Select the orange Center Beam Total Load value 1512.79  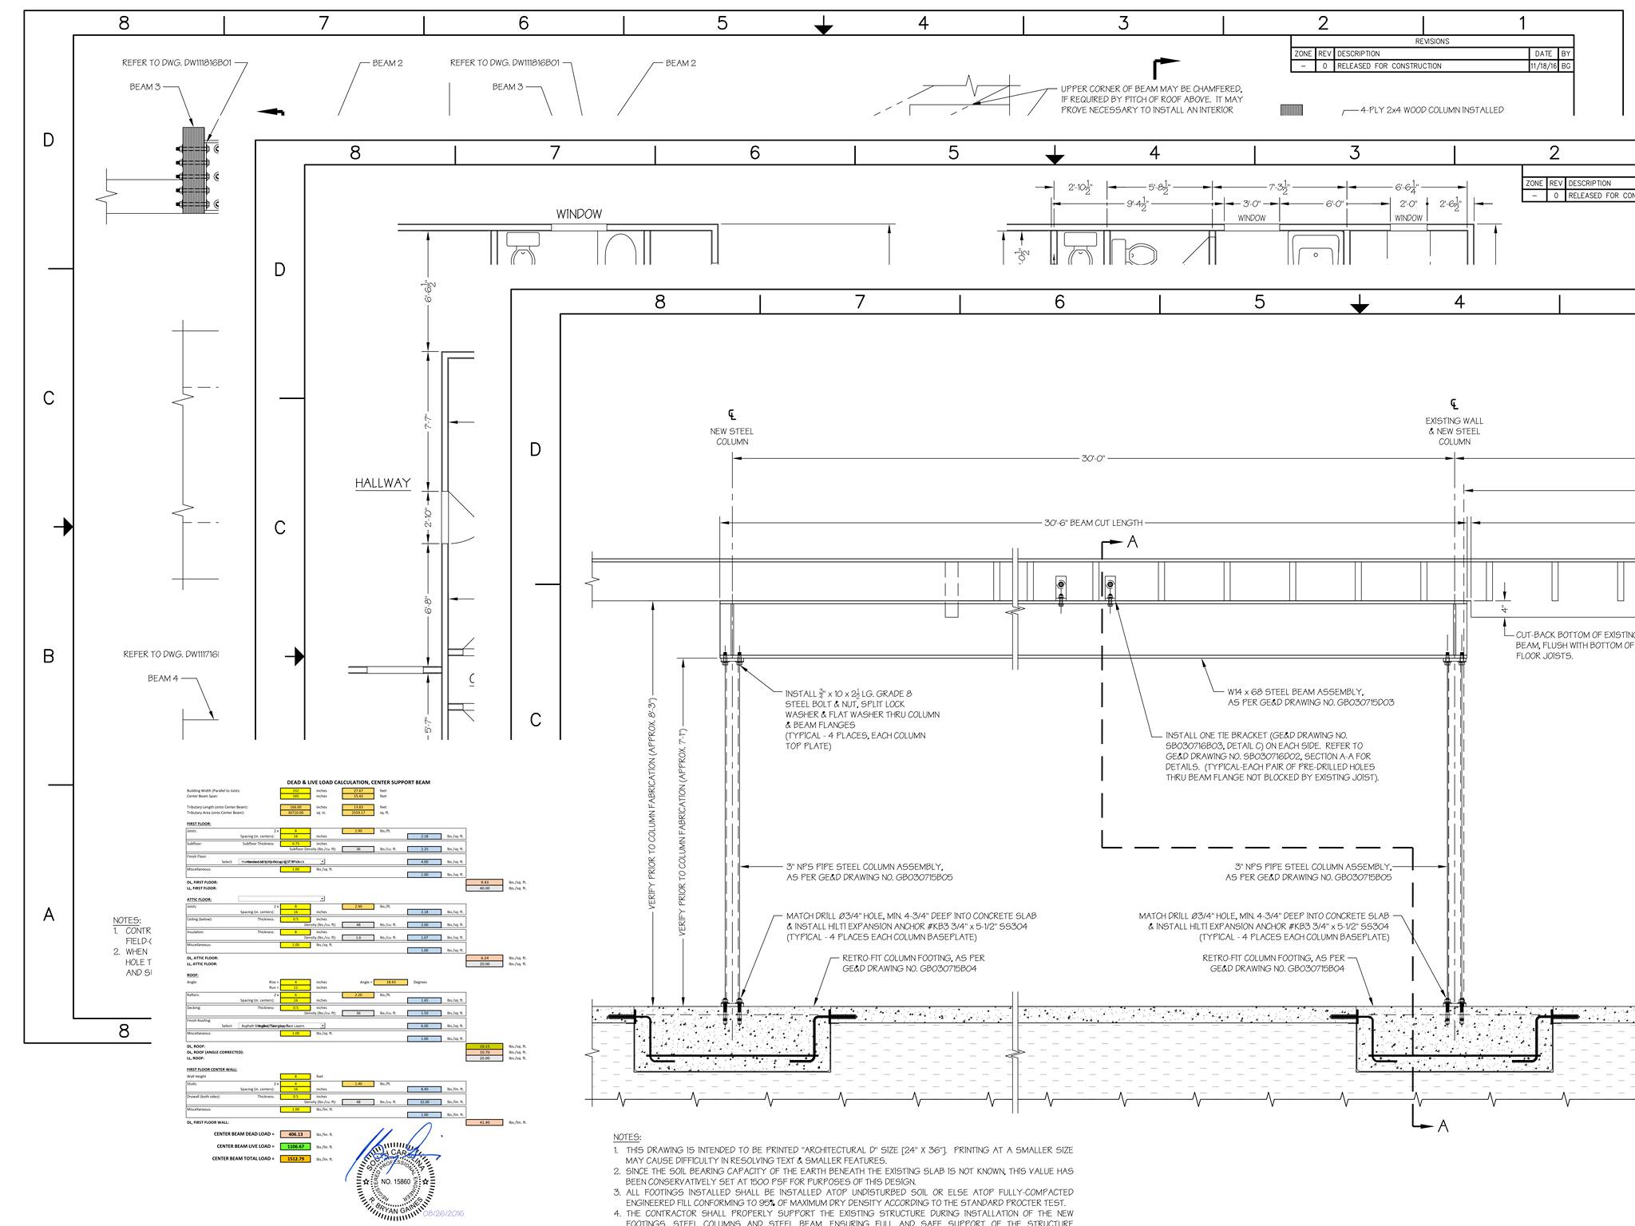pos(295,1159)
